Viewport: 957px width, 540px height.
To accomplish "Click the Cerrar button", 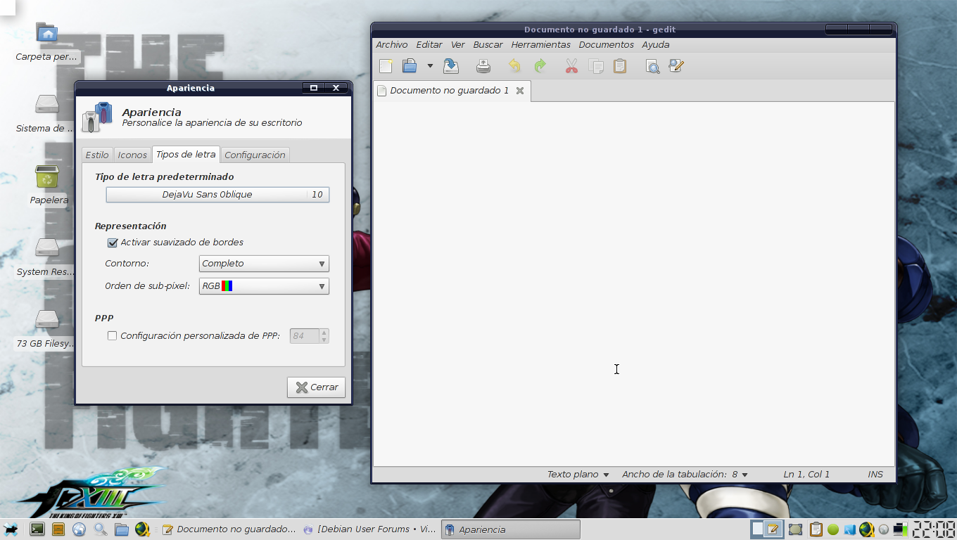I will click(x=316, y=387).
